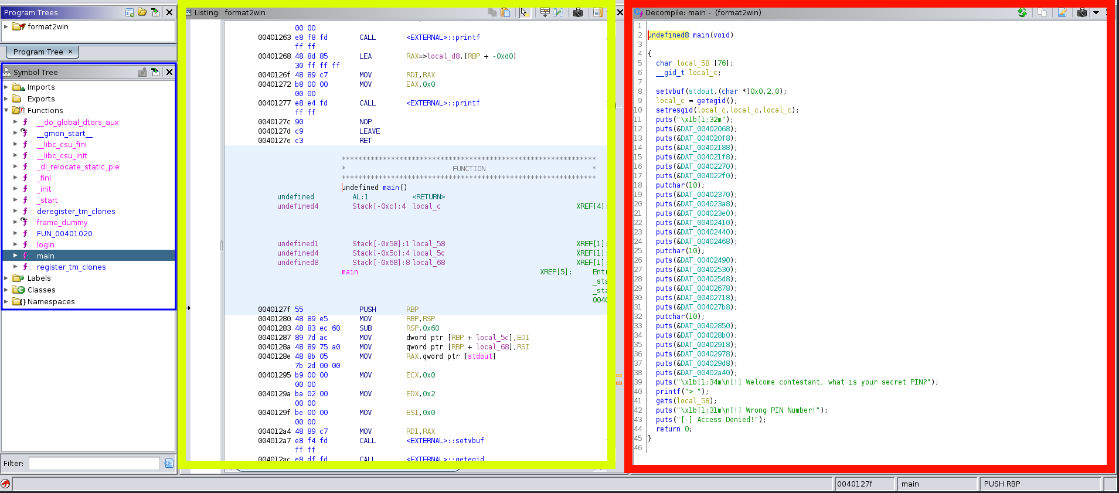Select the format2win tree item
Viewport: 1119px width, 493px height.
pyautogui.click(x=48, y=26)
